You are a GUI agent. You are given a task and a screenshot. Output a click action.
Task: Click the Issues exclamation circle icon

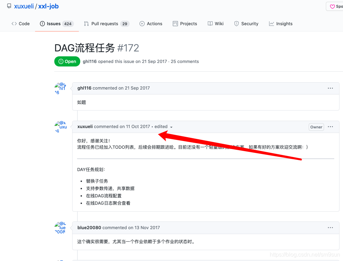click(x=42, y=23)
